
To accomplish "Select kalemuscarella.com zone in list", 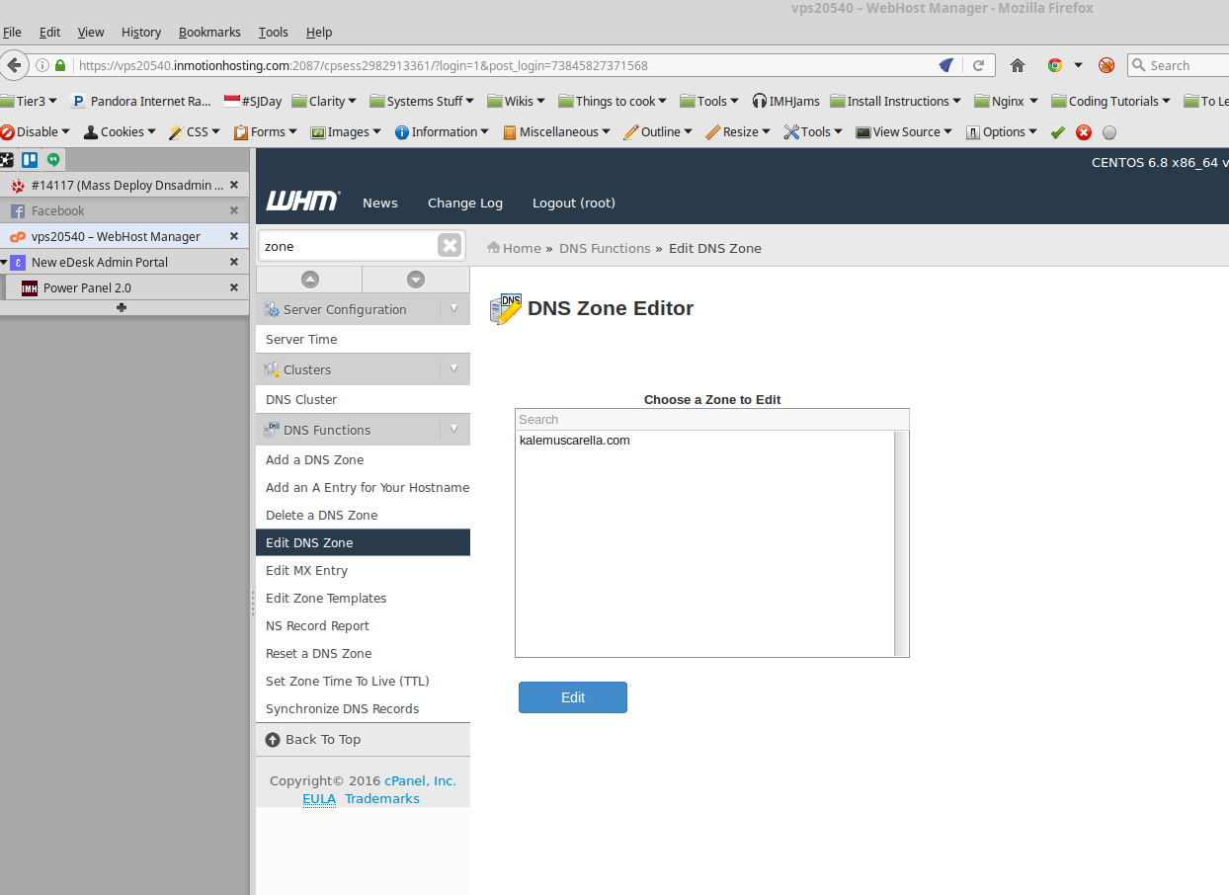I will coord(575,441).
